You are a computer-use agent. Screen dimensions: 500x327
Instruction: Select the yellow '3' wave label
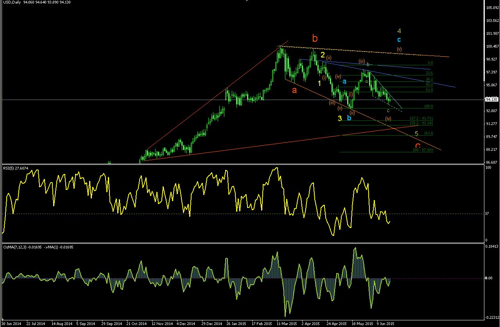coord(340,118)
